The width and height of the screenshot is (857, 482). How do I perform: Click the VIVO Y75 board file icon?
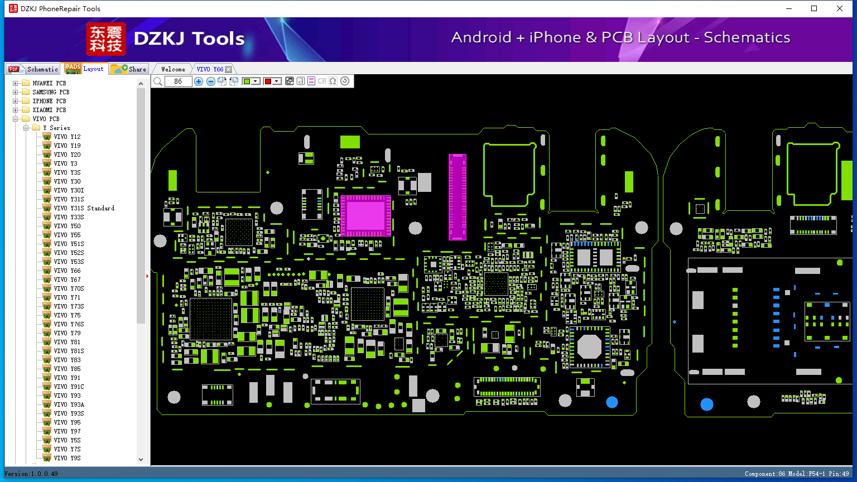47,315
